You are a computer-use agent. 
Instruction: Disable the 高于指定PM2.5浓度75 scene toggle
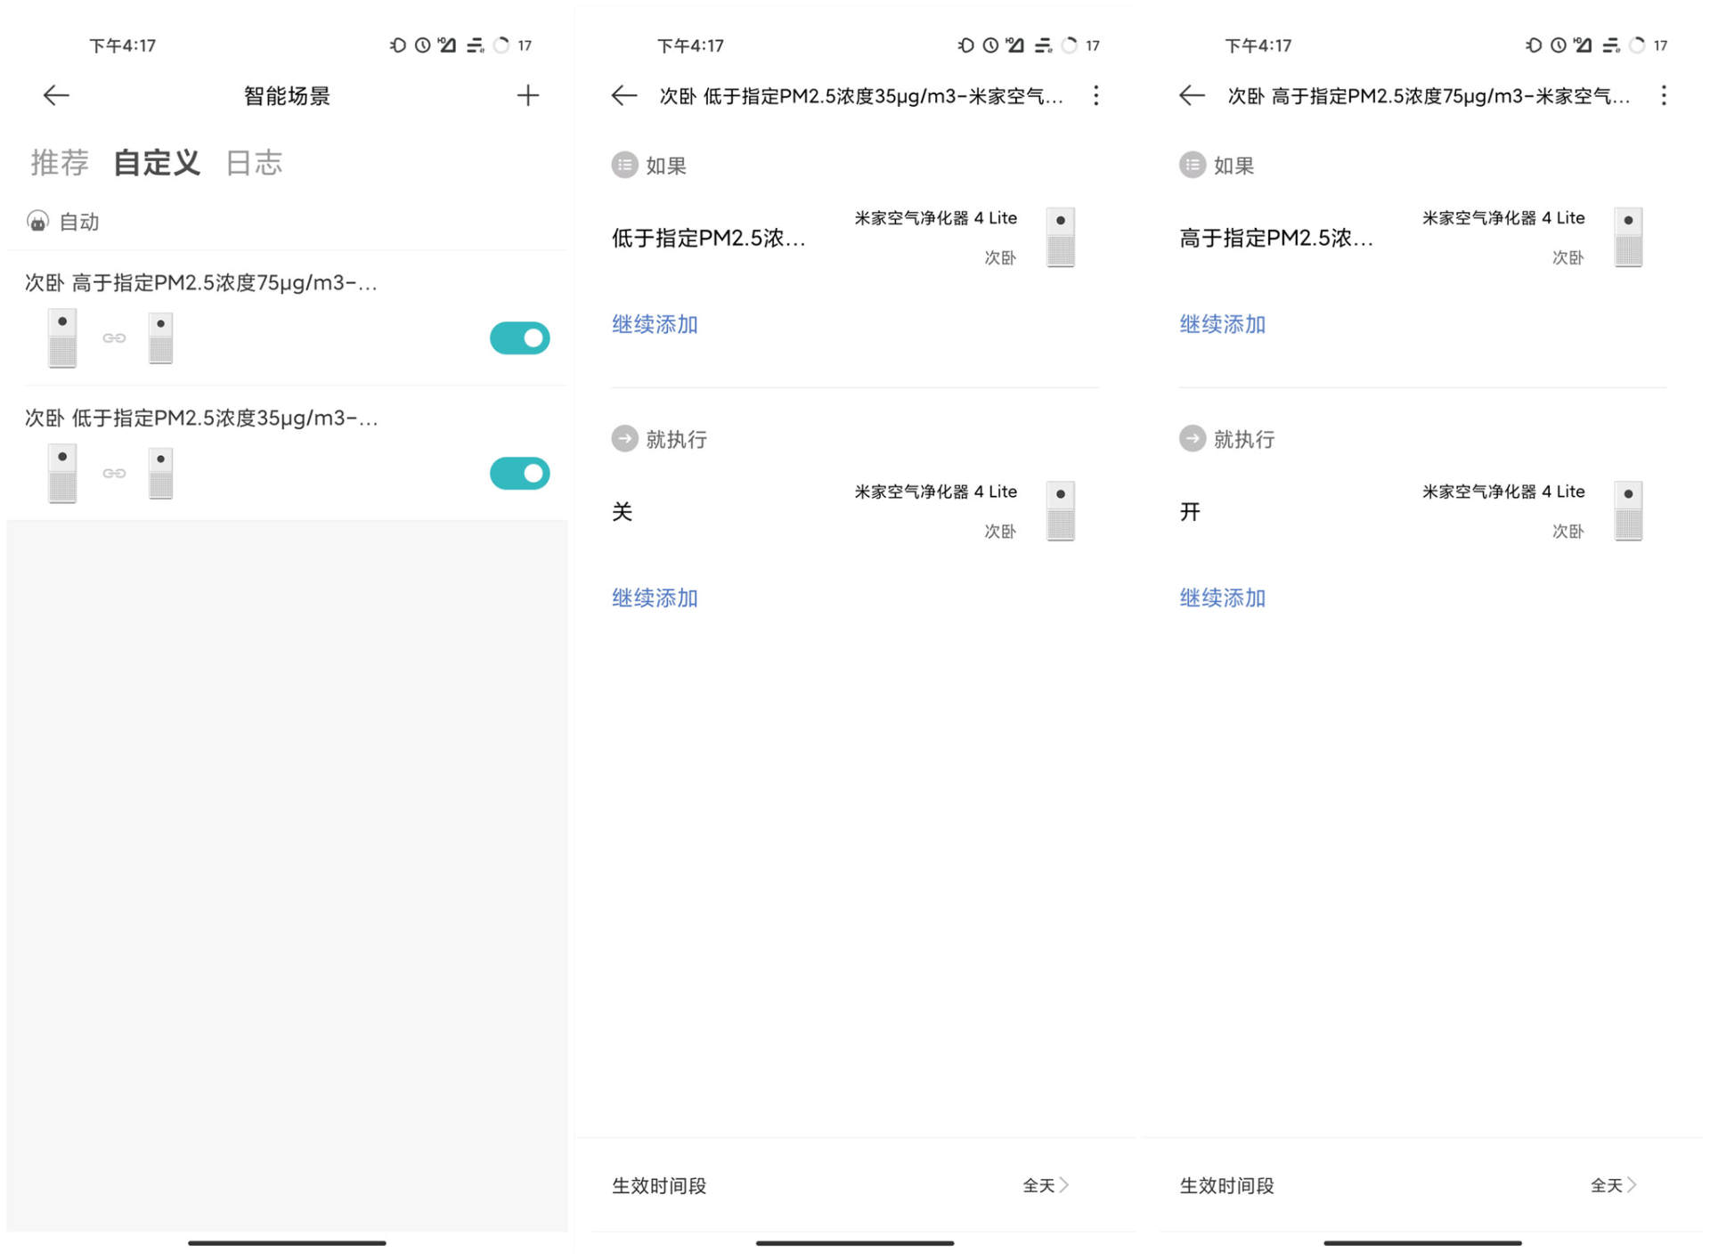click(x=520, y=338)
